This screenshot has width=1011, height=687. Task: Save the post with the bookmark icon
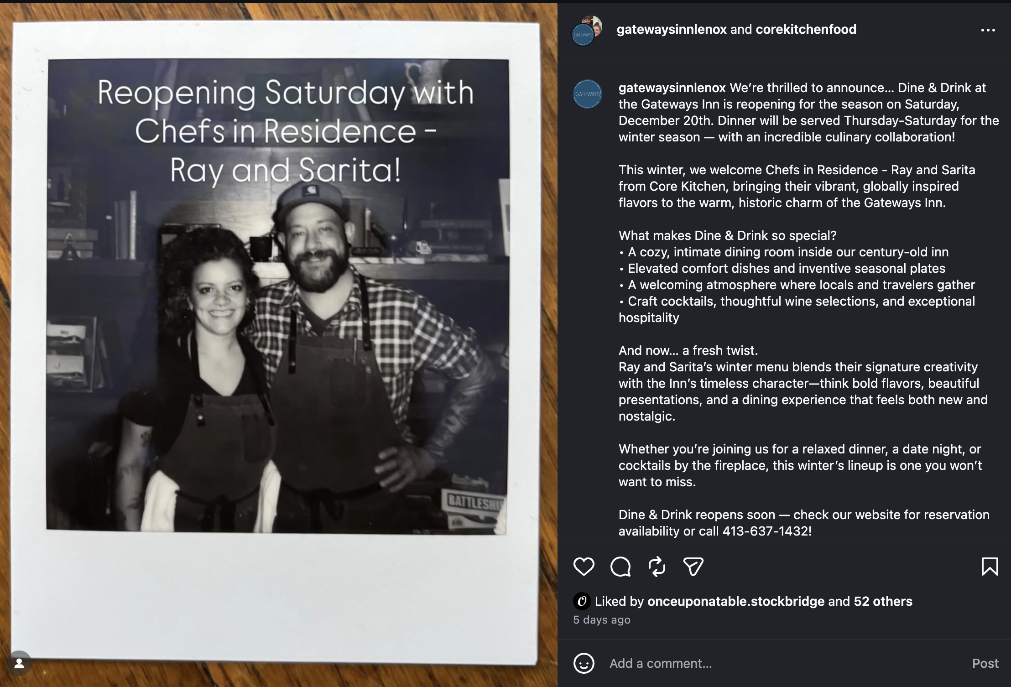point(989,567)
